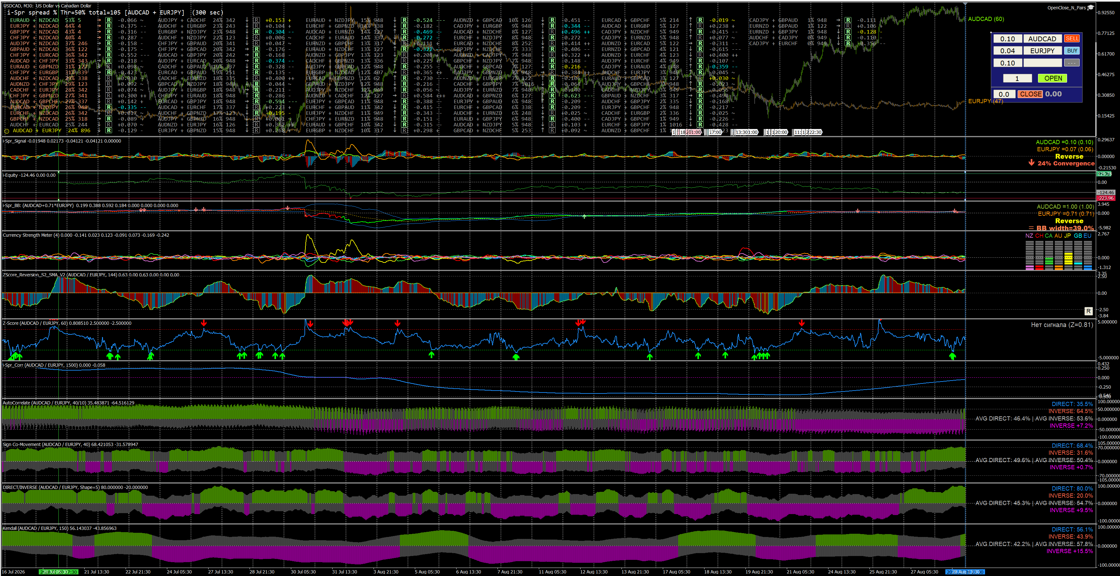Toggle the R box on CADJPY + GBPAUD row

pos(848,20)
